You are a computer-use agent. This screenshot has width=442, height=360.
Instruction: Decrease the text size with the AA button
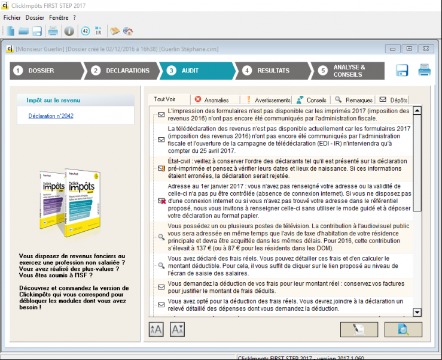click(x=177, y=329)
